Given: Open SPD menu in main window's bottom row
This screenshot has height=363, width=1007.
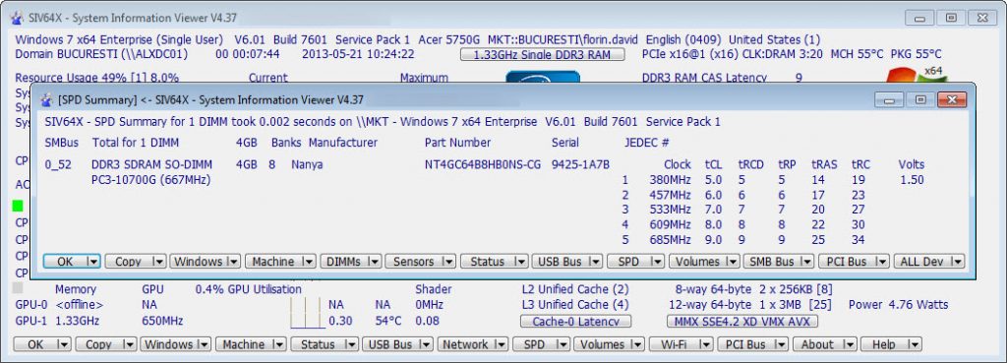Looking at the screenshot, I should (x=541, y=344).
